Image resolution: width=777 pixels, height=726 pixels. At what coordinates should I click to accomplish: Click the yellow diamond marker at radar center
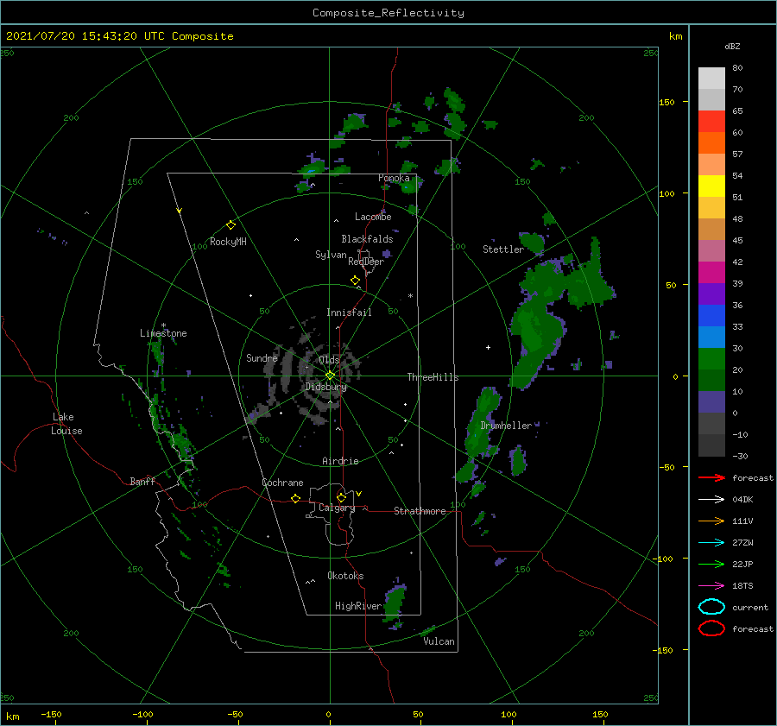(330, 376)
